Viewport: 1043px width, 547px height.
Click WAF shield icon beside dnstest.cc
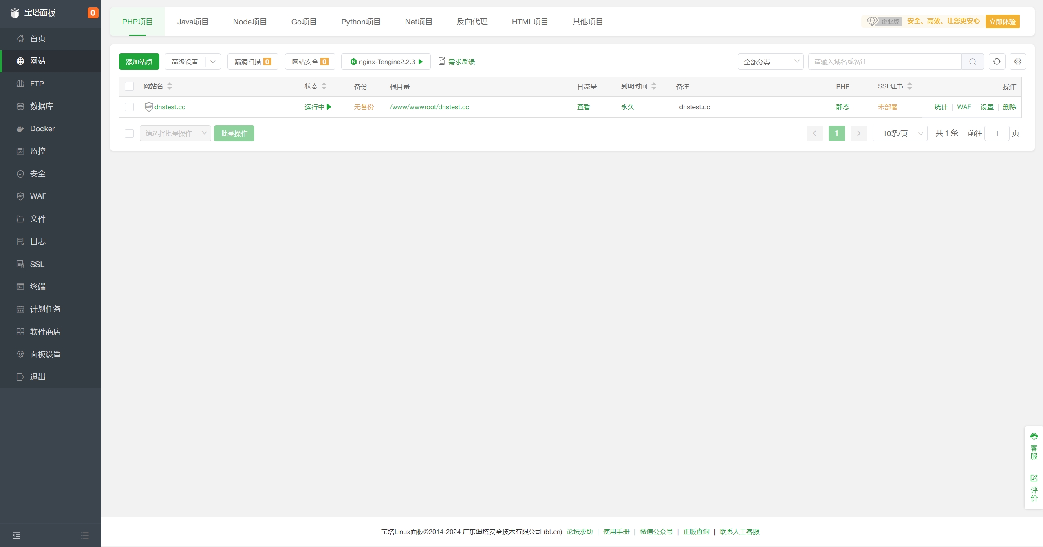(148, 107)
